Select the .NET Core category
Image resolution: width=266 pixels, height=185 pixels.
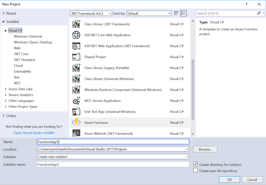point(21,54)
